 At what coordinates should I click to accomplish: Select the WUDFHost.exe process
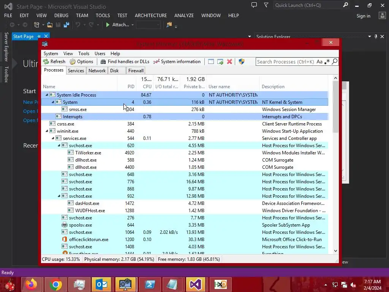185,210
